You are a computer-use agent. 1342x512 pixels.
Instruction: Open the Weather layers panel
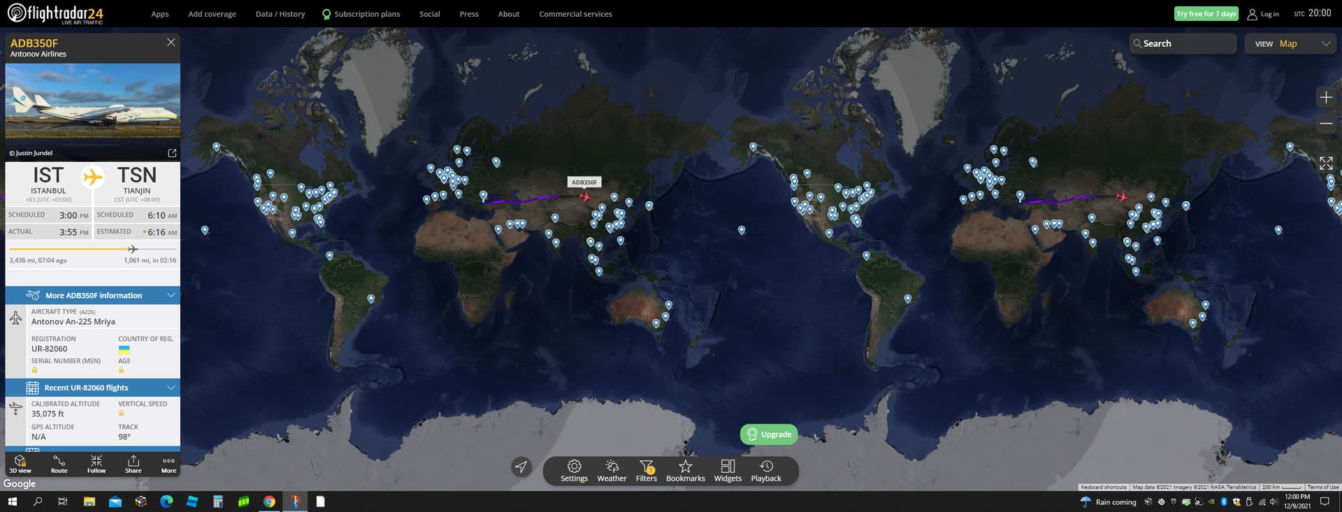pyautogui.click(x=612, y=471)
